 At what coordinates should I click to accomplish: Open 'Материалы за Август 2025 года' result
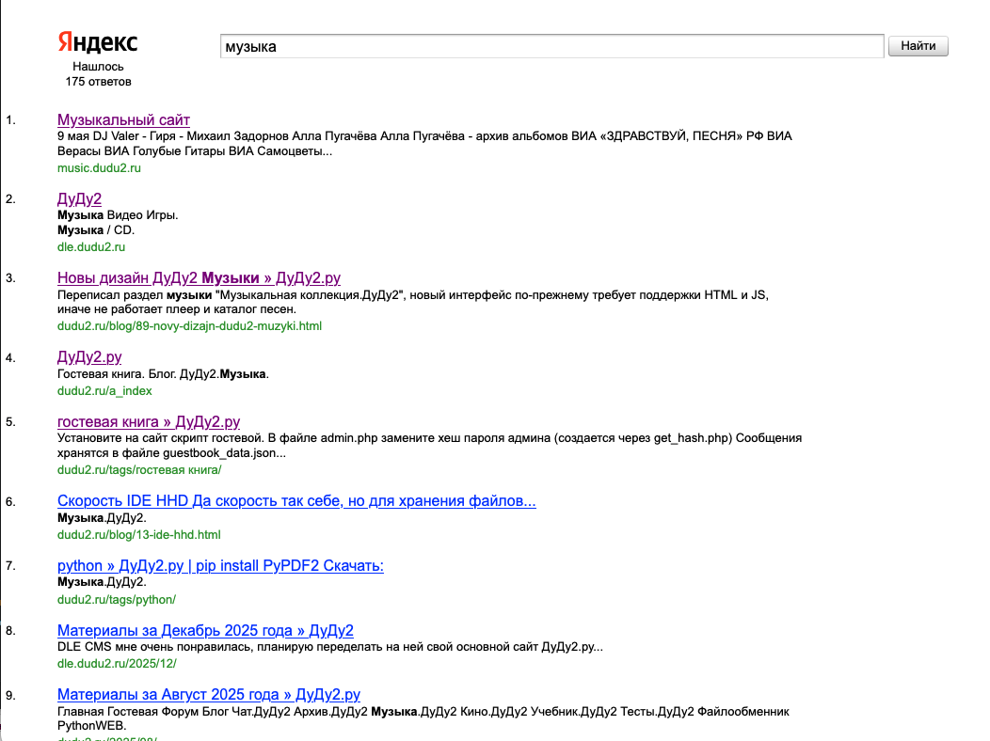pyautogui.click(x=209, y=695)
